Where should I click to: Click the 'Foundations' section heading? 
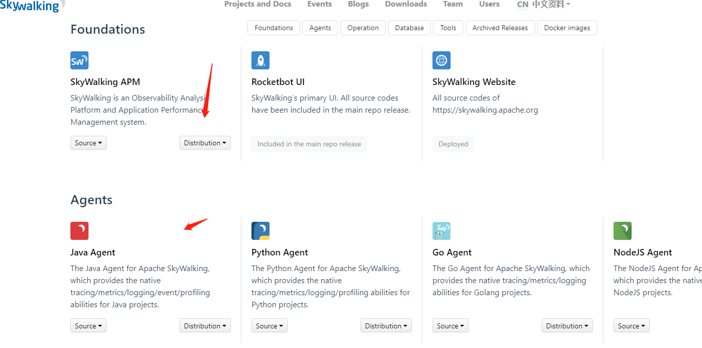[x=108, y=29]
